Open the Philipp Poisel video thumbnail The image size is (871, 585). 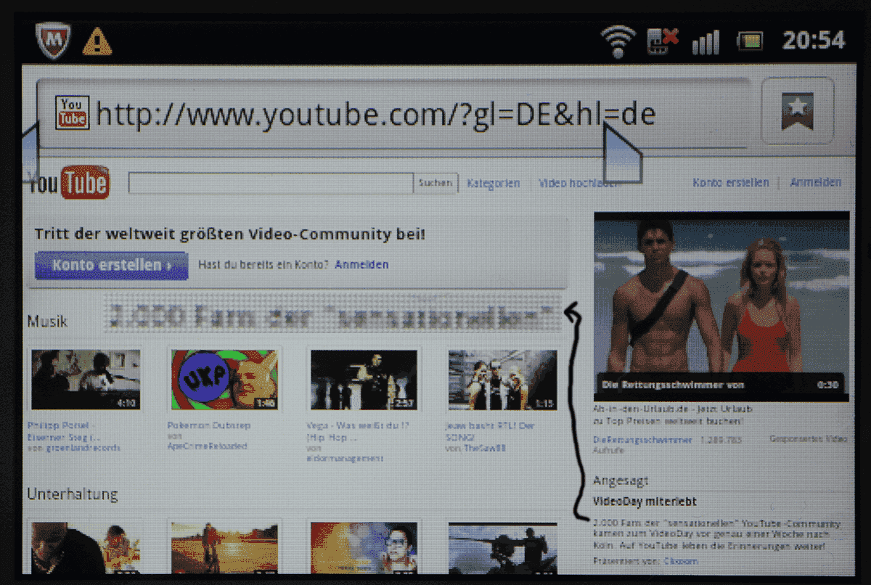click(85, 380)
